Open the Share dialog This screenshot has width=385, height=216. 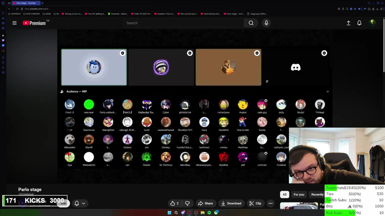point(205,203)
